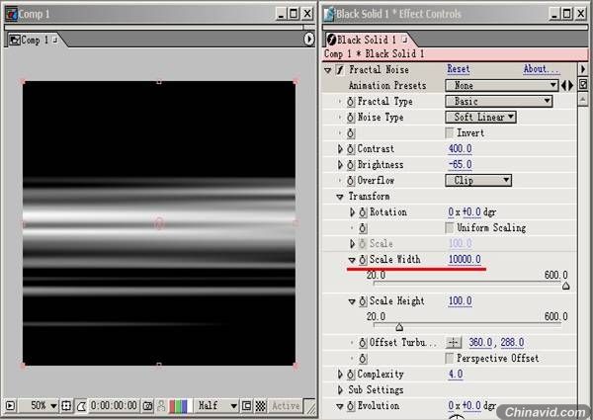The width and height of the screenshot is (593, 420).
Task: Expand the Contrast property triangle
Action: 340,149
